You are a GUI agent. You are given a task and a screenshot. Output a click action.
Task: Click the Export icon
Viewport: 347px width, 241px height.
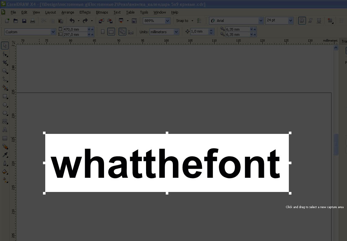(x=110, y=21)
